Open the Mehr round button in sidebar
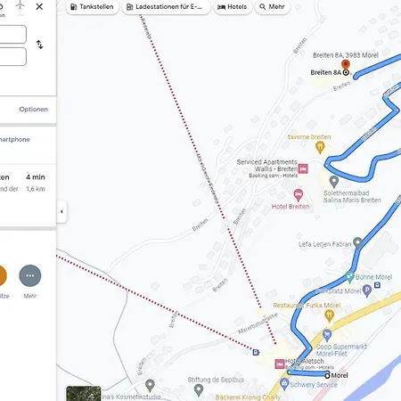 30,275
